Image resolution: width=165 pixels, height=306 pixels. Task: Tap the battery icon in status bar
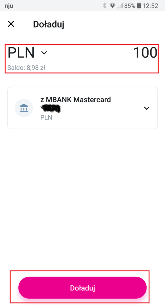[x=139, y=6]
